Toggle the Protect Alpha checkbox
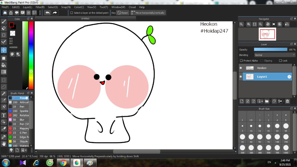This screenshot has height=167, width=297. (241, 61)
